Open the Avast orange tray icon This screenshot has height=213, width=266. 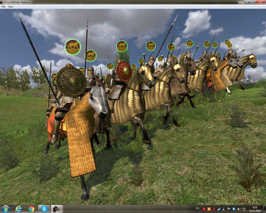(x=209, y=209)
